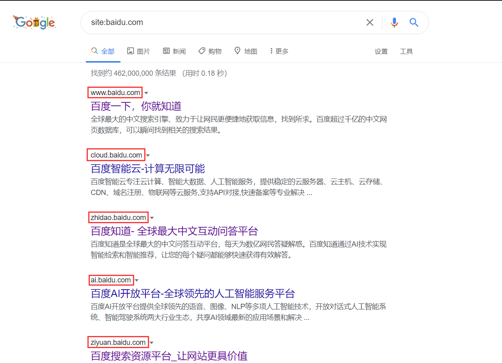The width and height of the screenshot is (502, 363).
Task: Expand the arrow beside cloud.baidu.com
Action: tap(148, 155)
